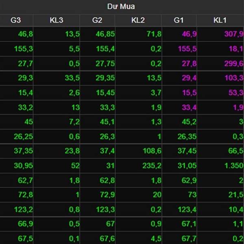Select the G3 price 46,8

[x=26, y=34]
